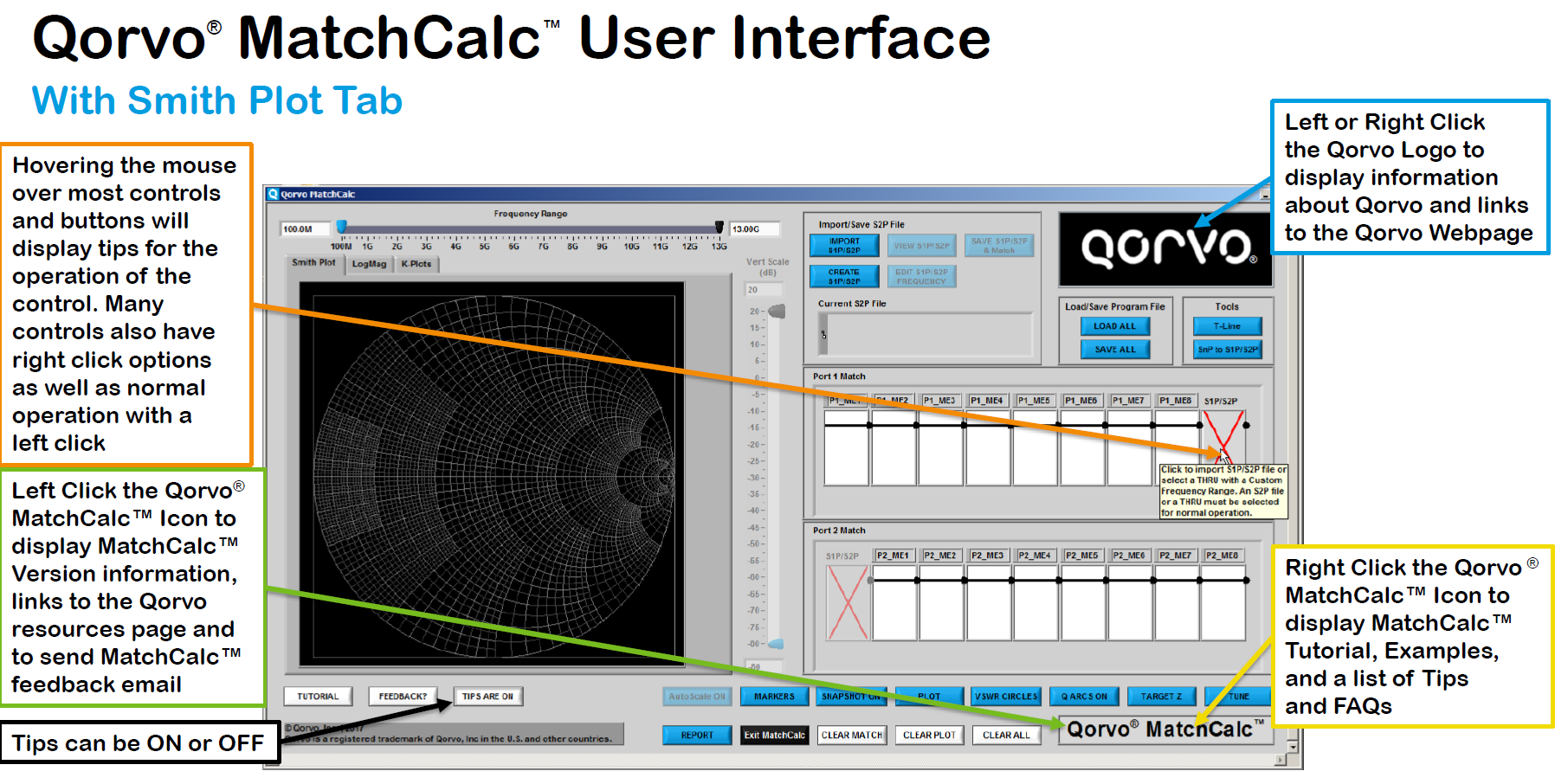Click the CLEAR MATCH button

coord(851,736)
